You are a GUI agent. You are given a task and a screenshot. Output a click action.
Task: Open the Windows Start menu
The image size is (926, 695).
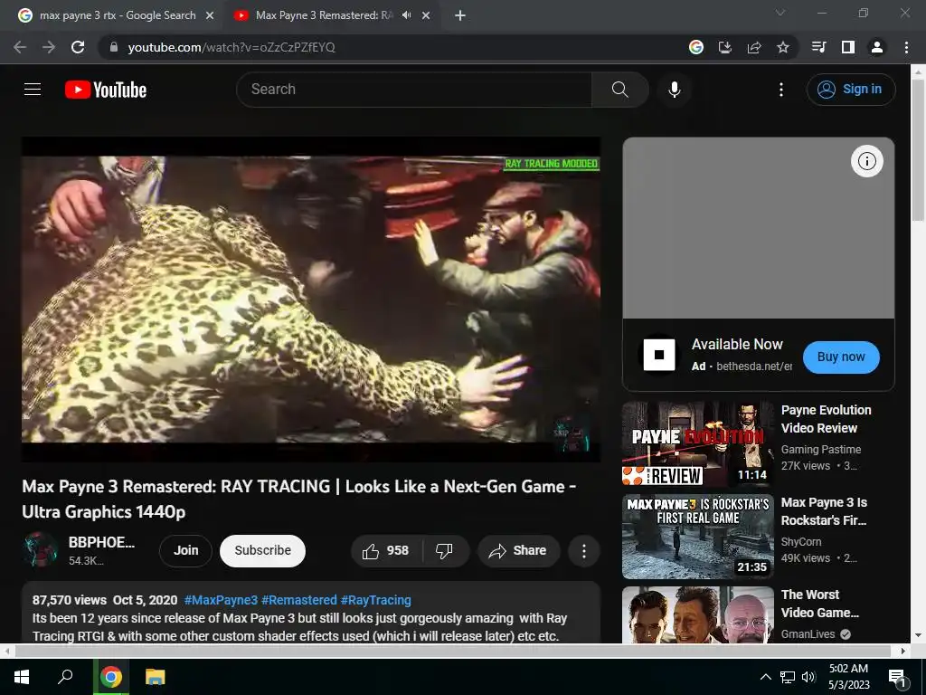[22, 677]
